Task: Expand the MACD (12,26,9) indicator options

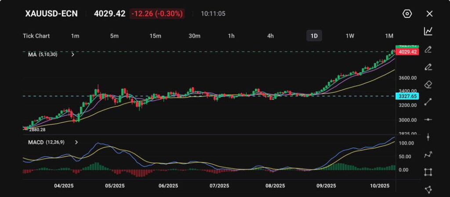Action: (76, 142)
